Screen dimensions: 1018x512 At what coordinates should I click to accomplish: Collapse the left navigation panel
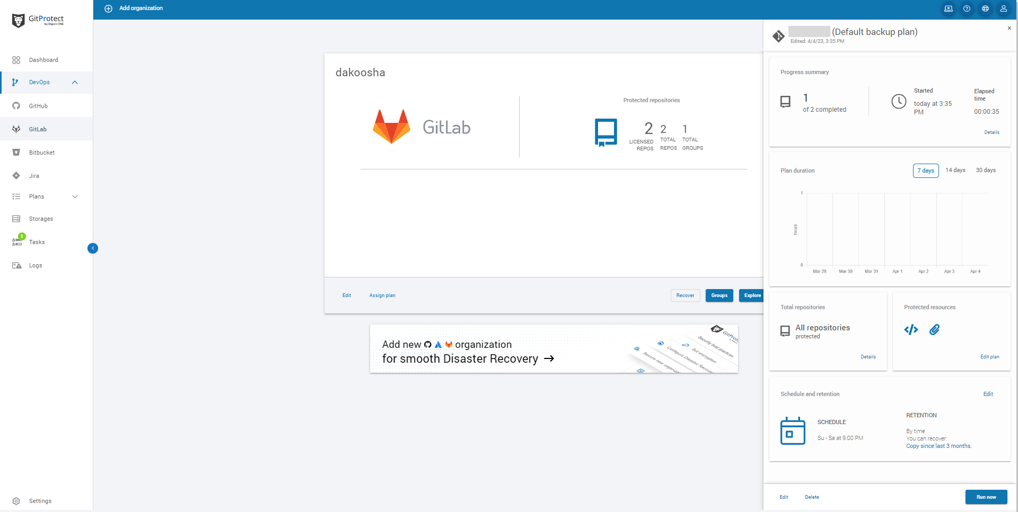pyautogui.click(x=93, y=248)
